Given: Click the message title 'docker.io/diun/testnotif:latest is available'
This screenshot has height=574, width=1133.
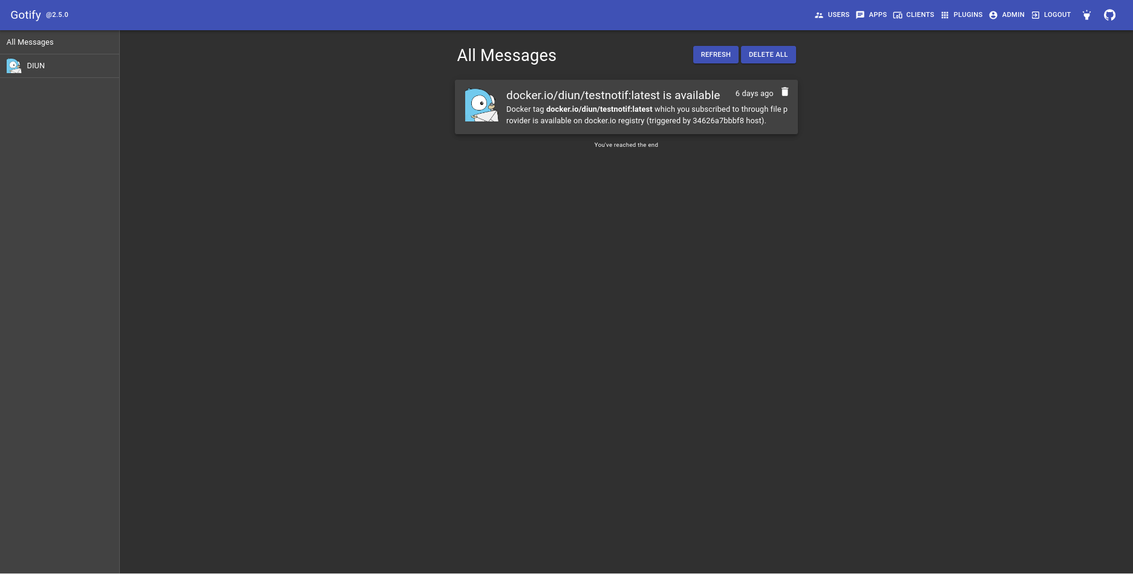Looking at the screenshot, I should click(x=613, y=95).
